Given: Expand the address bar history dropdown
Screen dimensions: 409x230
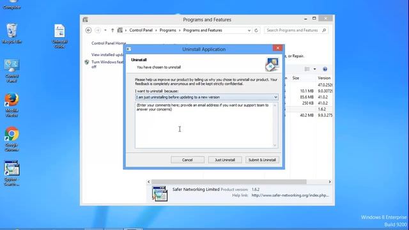Looking at the screenshot, I should click(249, 30).
